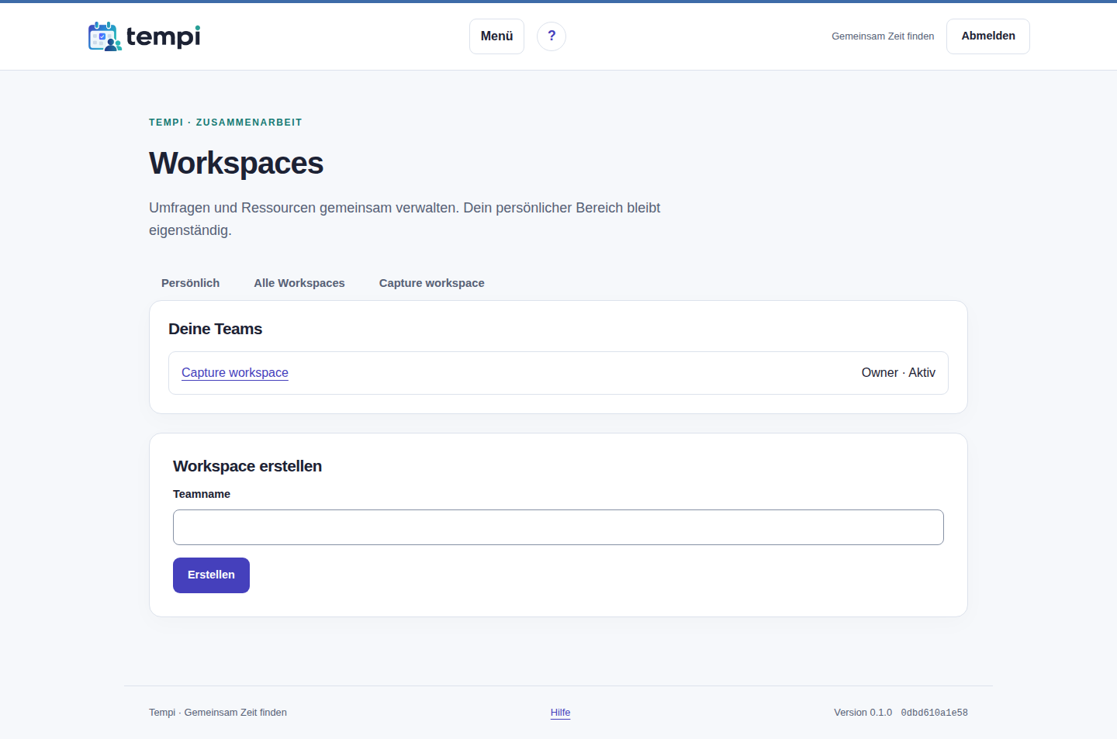Open the Menü button
Image resolution: width=1117 pixels, height=739 pixels.
point(496,36)
